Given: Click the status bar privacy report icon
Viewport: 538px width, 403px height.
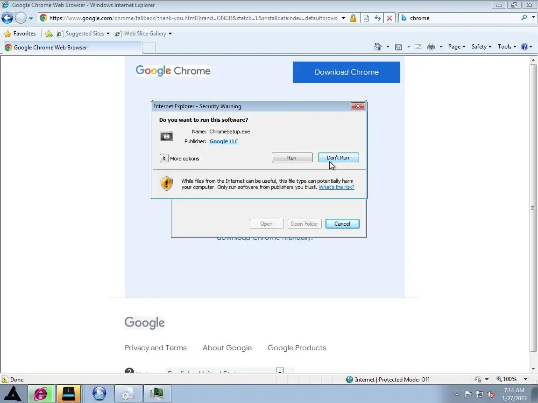Looking at the screenshot, I should (x=478, y=379).
